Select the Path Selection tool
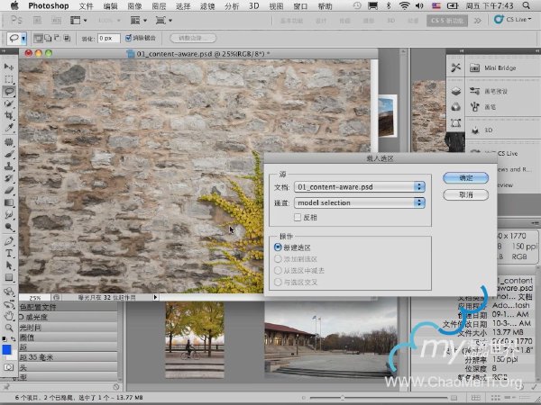Screen dimensions: 541x405 click(9, 265)
